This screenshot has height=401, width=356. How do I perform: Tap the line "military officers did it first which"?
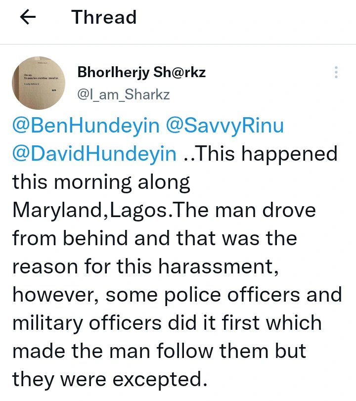tap(167, 323)
